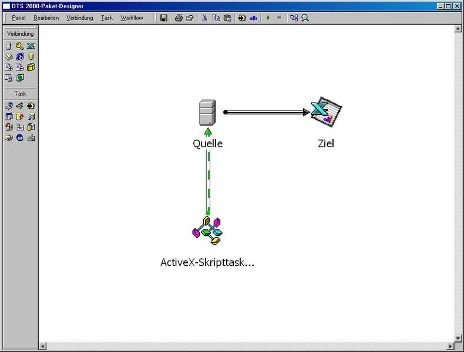Add an ActiveX script task from the palette

tap(20, 106)
